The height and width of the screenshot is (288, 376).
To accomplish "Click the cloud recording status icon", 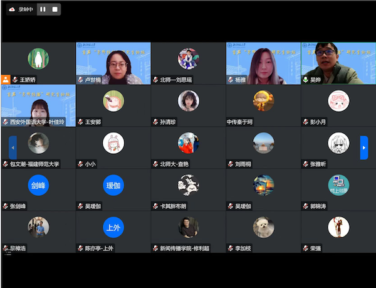I will pyautogui.click(x=12, y=9).
